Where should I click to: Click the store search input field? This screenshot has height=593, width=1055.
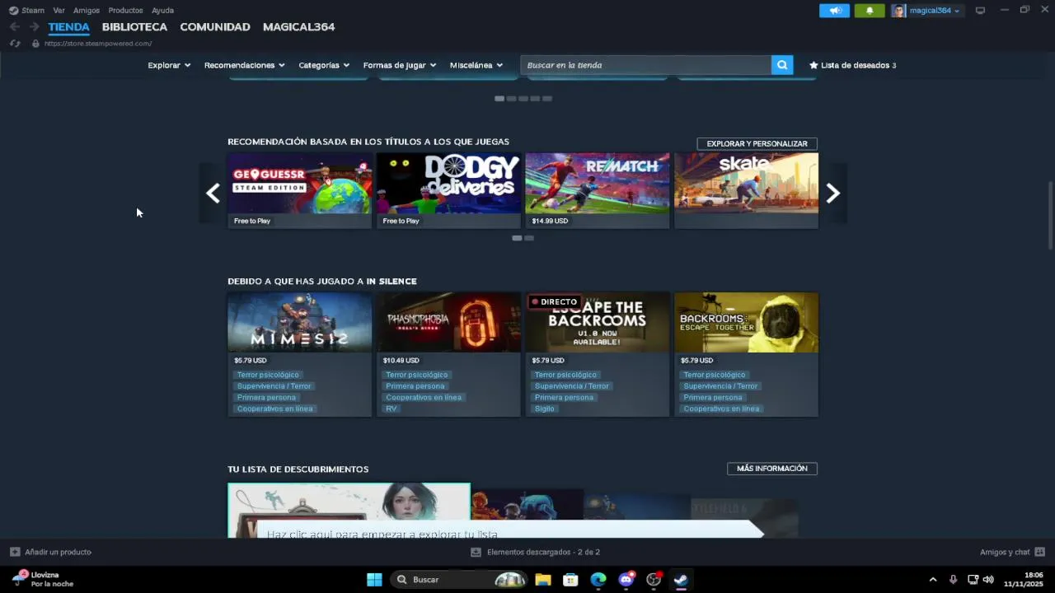pyautogui.click(x=645, y=65)
